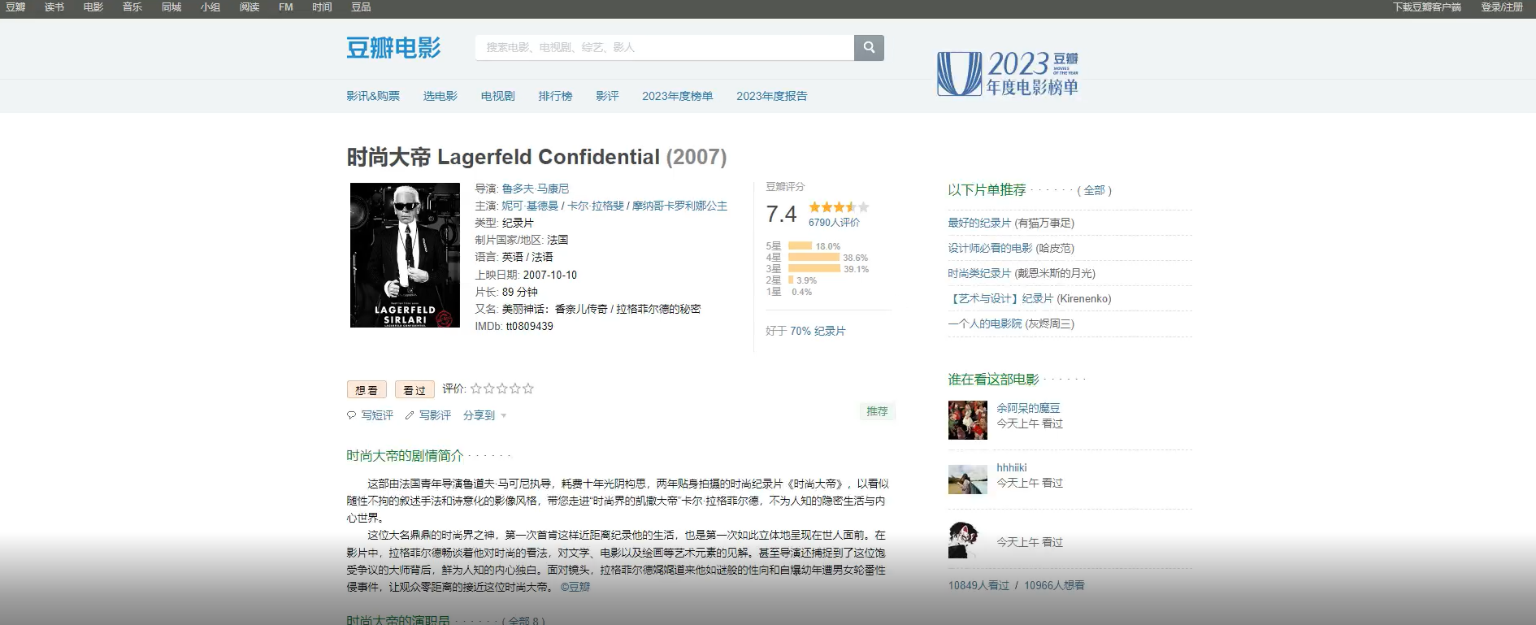This screenshot has height=625, width=1536.
Task: Click release date 2007-10-10 text
Action: (x=550, y=275)
